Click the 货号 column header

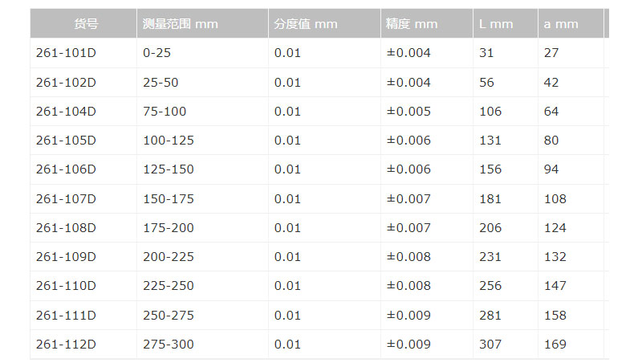(86, 24)
